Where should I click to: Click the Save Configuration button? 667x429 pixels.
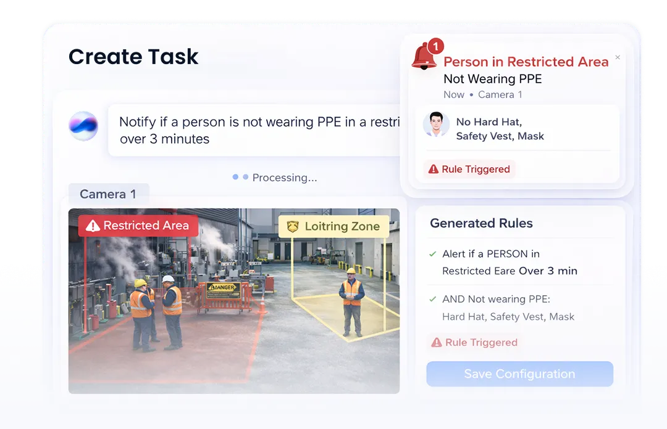point(519,374)
